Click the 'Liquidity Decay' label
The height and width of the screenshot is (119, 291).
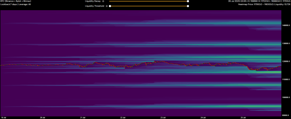(x=93, y=1)
